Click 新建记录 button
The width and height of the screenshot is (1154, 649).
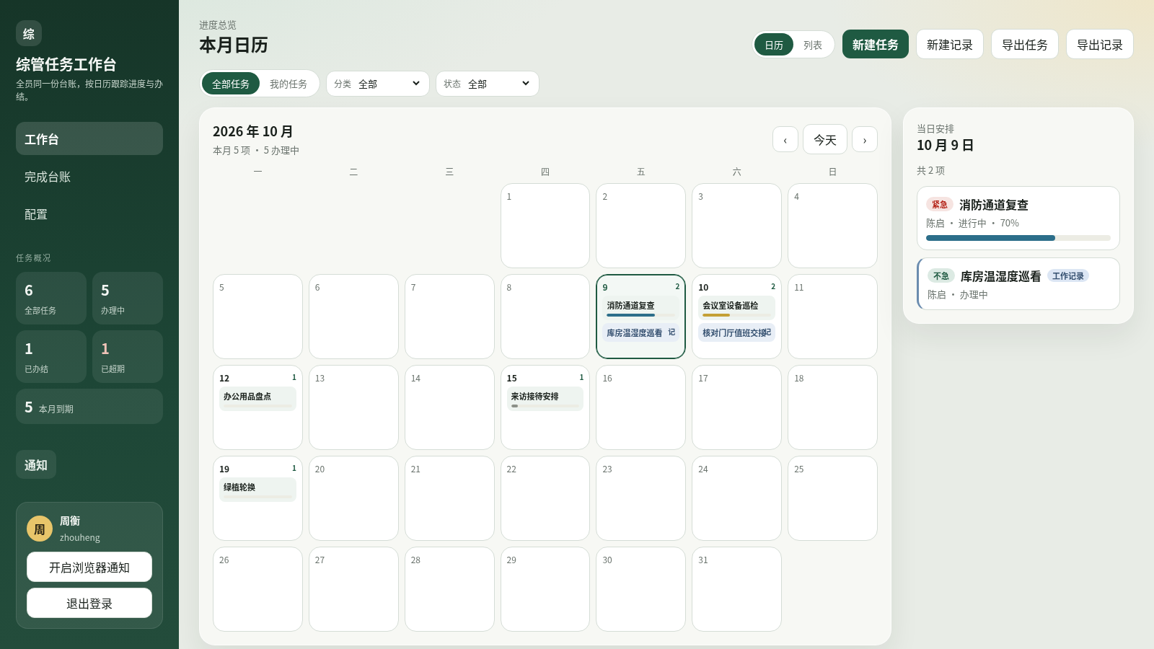950,44
